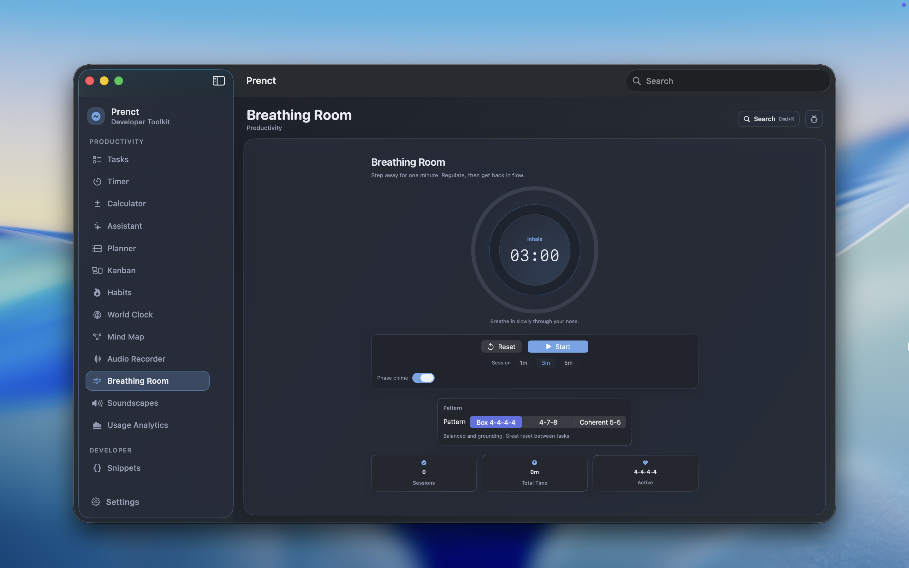Select the Habits flame icon

(x=97, y=293)
